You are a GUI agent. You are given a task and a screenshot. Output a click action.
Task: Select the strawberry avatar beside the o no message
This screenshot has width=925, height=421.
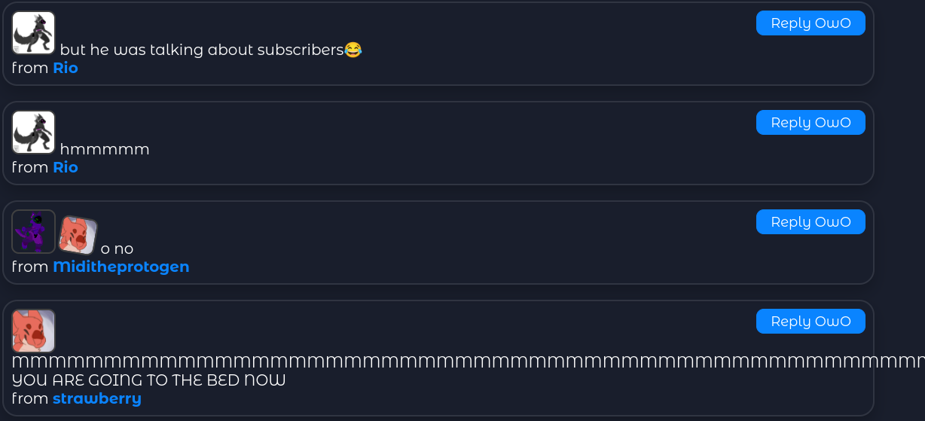(78, 236)
